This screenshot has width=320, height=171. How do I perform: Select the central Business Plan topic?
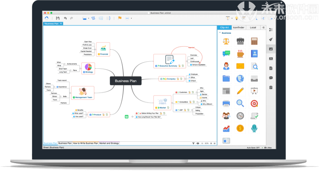[x=126, y=81]
